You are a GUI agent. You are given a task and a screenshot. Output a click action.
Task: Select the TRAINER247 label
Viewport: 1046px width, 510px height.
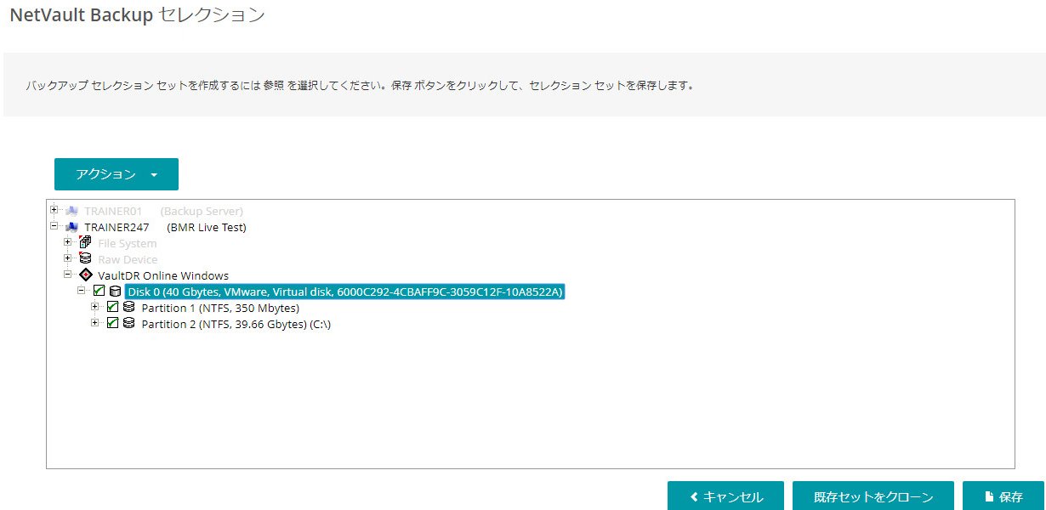click(117, 227)
